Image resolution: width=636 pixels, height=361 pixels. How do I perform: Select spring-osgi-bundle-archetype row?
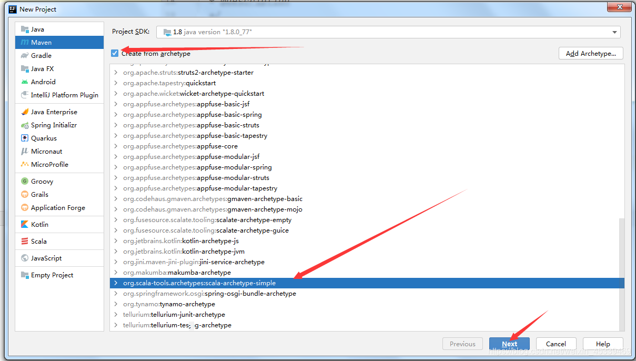pos(367,294)
